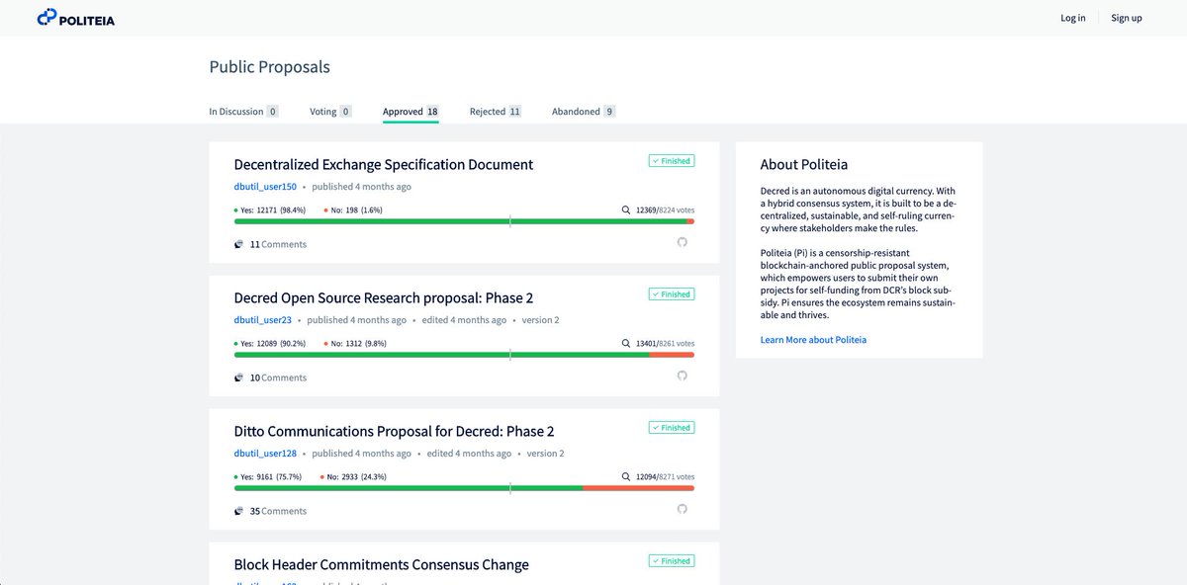This screenshot has width=1187, height=585.
Task: Click vote progress bar of Decentralized Exchange proposal
Action: pyautogui.click(x=464, y=221)
